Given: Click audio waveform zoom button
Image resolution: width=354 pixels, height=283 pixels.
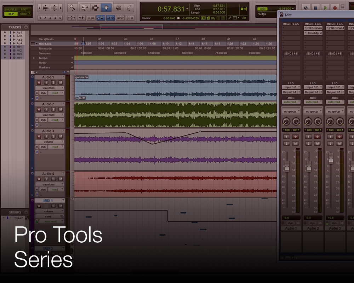Looking at the screenshot, I should 46,8.
